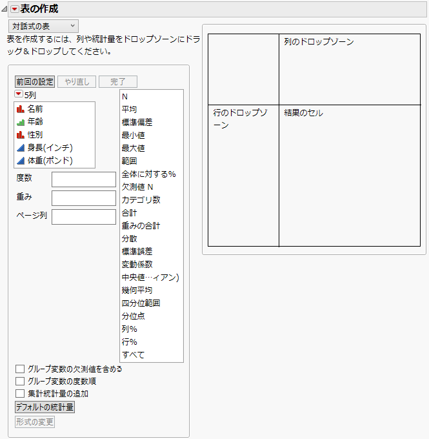The image size is (429, 439).
Task: Click the 重み role field
Action: (84, 198)
